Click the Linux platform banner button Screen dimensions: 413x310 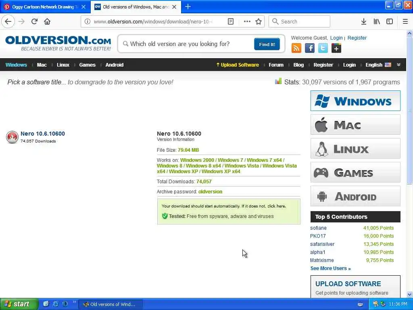tap(355, 149)
